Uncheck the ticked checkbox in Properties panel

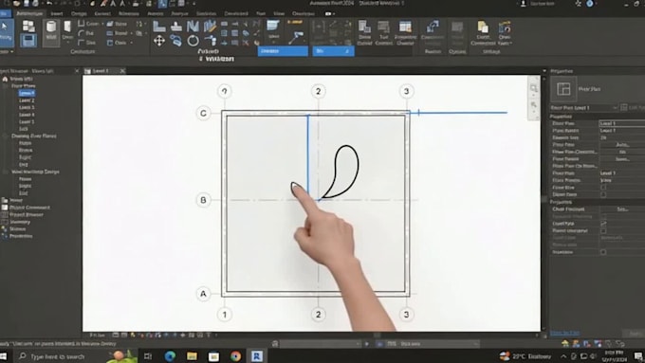tap(603, 224)
